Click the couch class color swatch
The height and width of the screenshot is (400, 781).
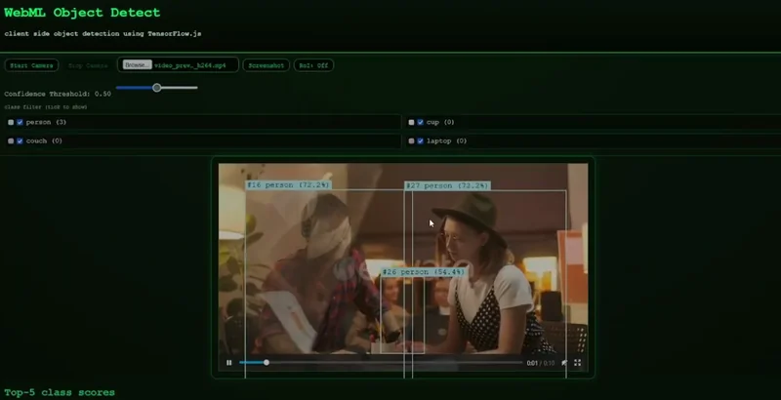11,141
